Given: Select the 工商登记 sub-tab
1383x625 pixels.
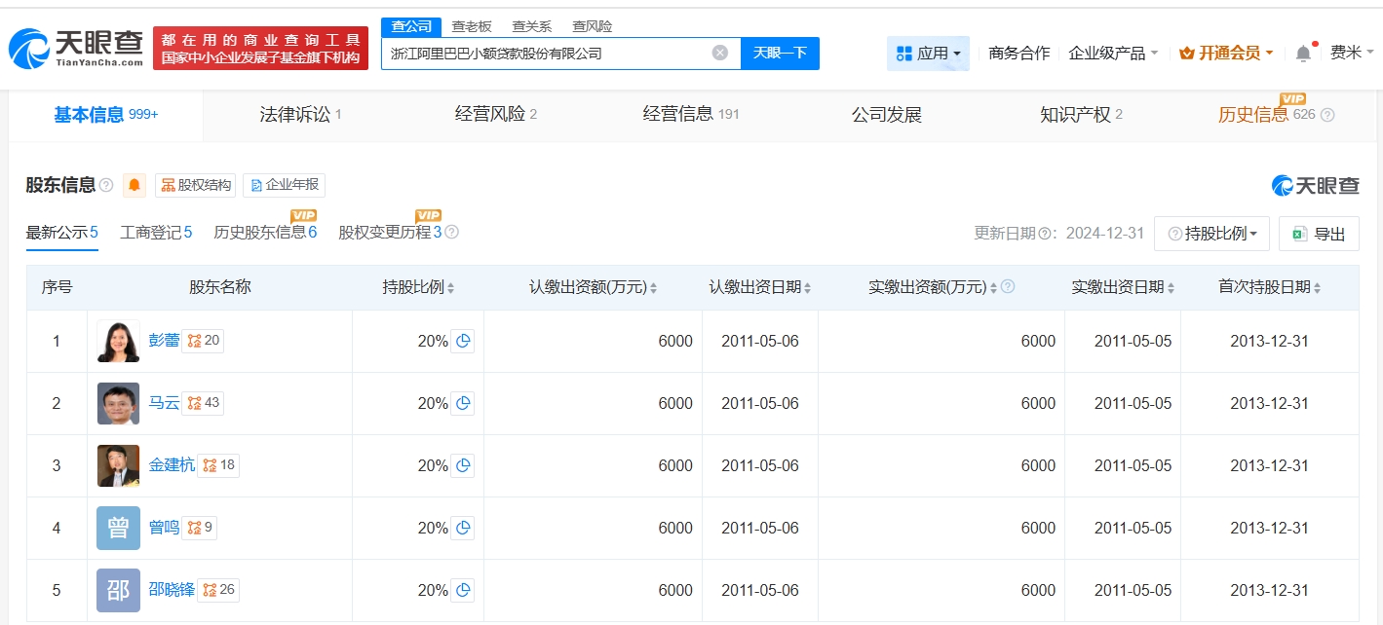Looking at the screenshot, I should (155, 232).
